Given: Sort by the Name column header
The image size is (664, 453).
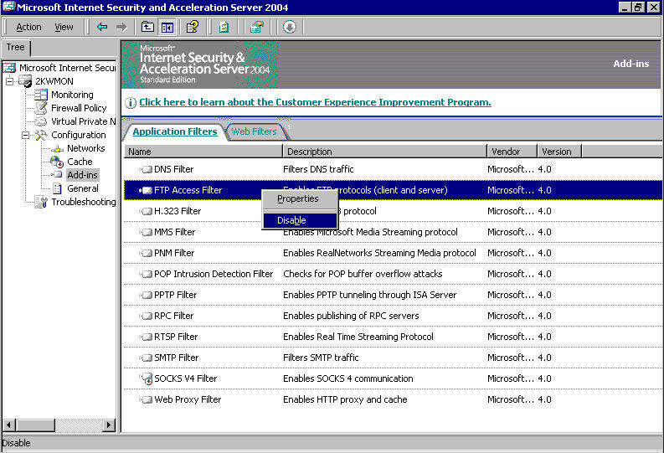Looking at the screenshot, I should (203, 152).
